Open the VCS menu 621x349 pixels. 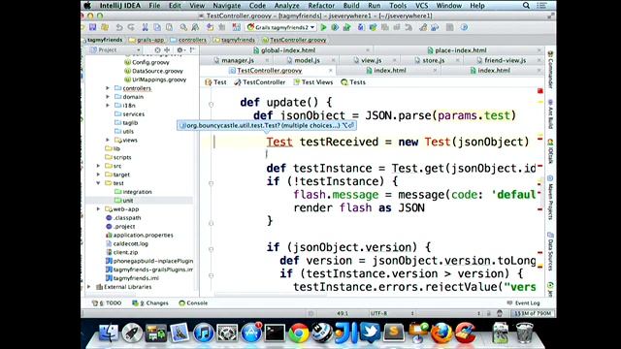click(421, 6)
